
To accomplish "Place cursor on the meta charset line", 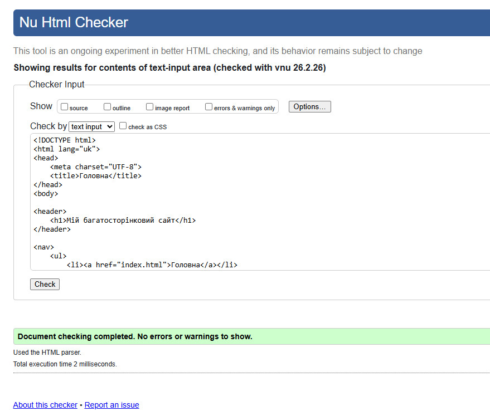I will point(96,167).
